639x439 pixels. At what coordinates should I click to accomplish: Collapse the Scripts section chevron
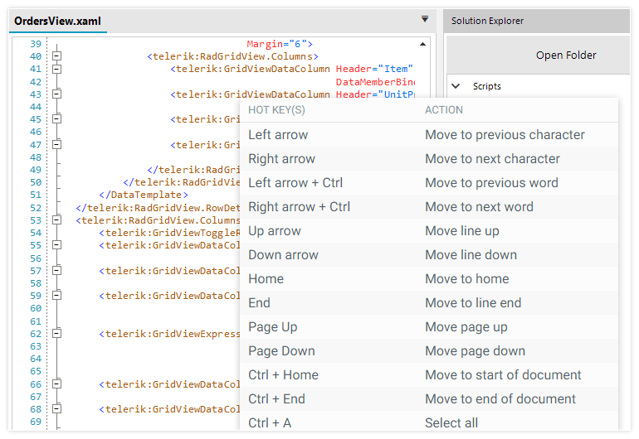456,86
